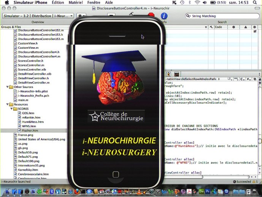Click the Spotlight magnifier in menu bar
This screenshot has width=262, height=197.
pyautogui.click(x=255, y=2)
